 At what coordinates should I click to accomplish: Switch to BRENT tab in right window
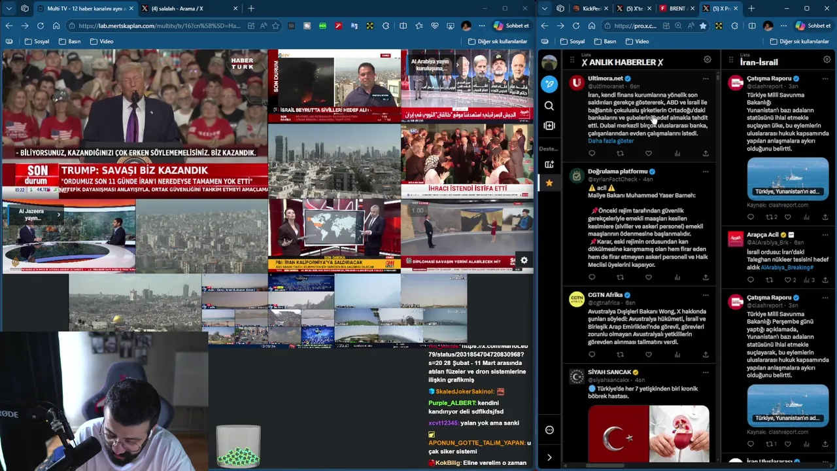(x=677, y=9)
